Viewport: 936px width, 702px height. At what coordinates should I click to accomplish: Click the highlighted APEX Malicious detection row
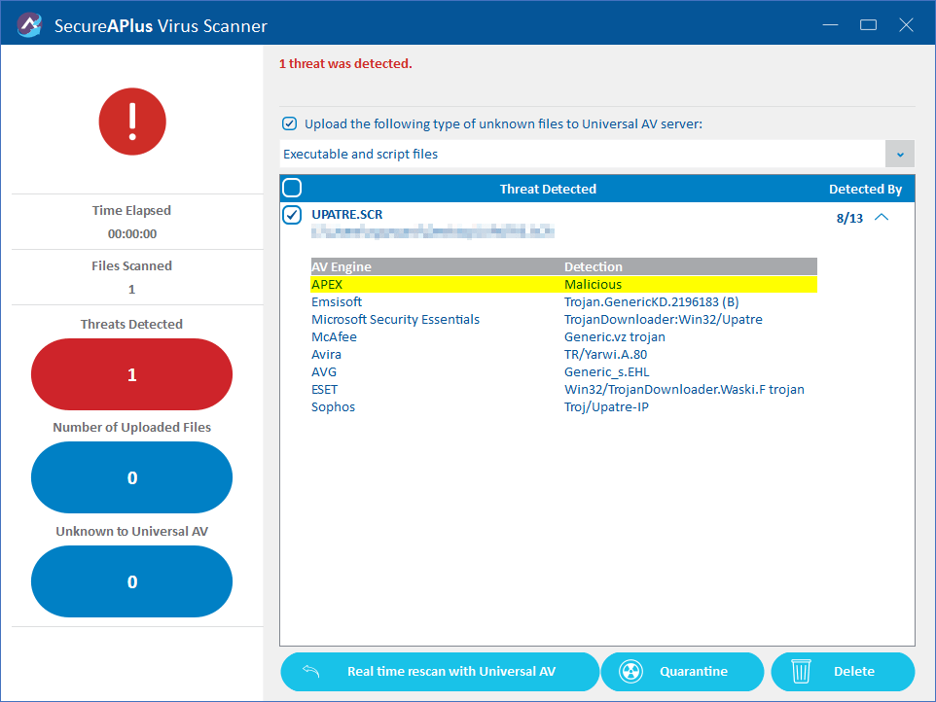(564, 284)
